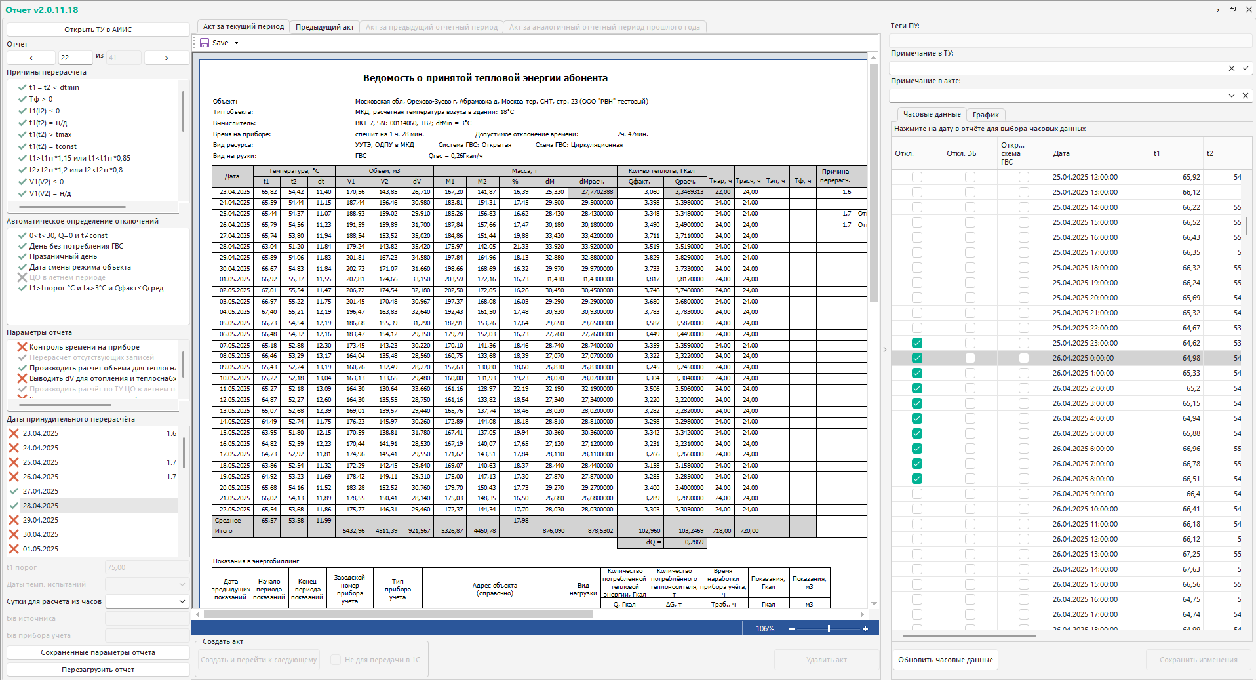This screenshot has height=680, width=1256.
Task: Open the График tab
Action: coord(985,115)
